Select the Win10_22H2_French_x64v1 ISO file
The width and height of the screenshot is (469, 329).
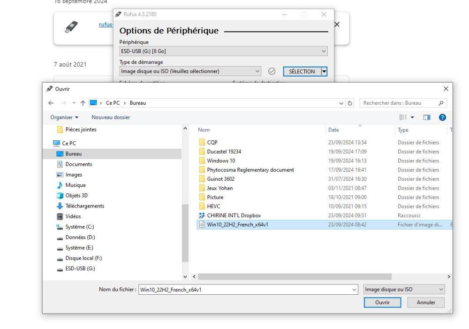237,224
